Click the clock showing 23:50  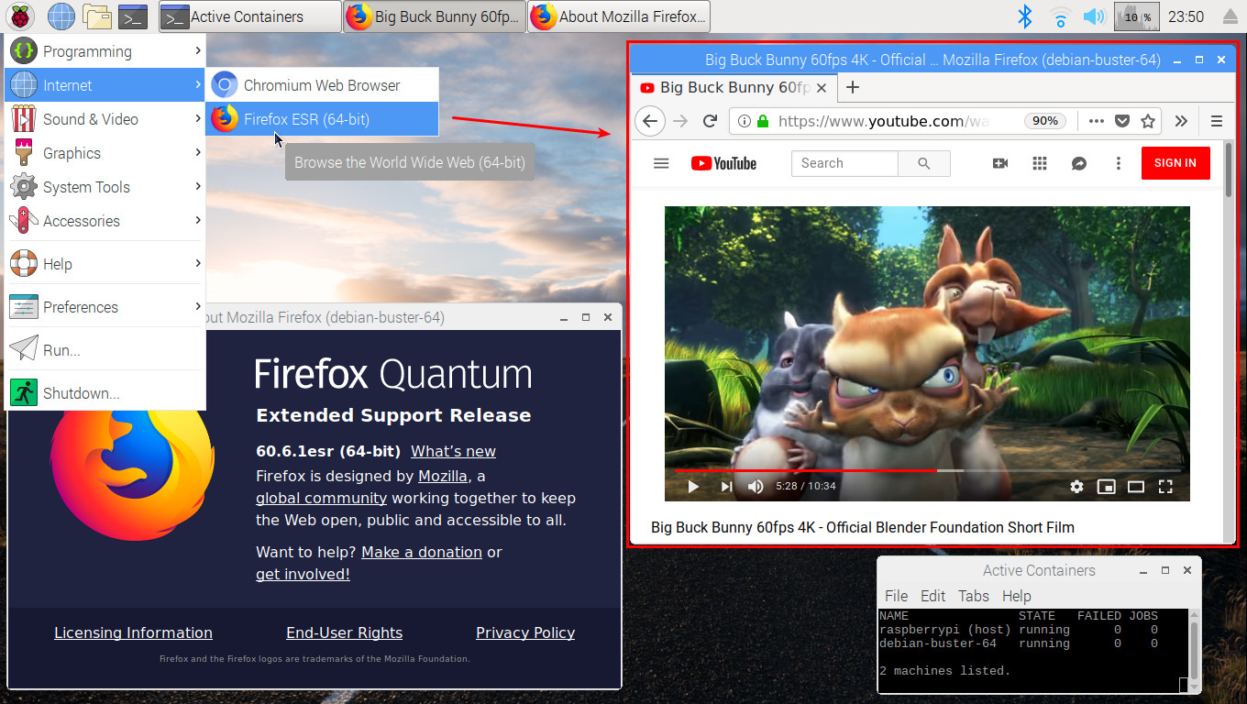pos(1186,16)
